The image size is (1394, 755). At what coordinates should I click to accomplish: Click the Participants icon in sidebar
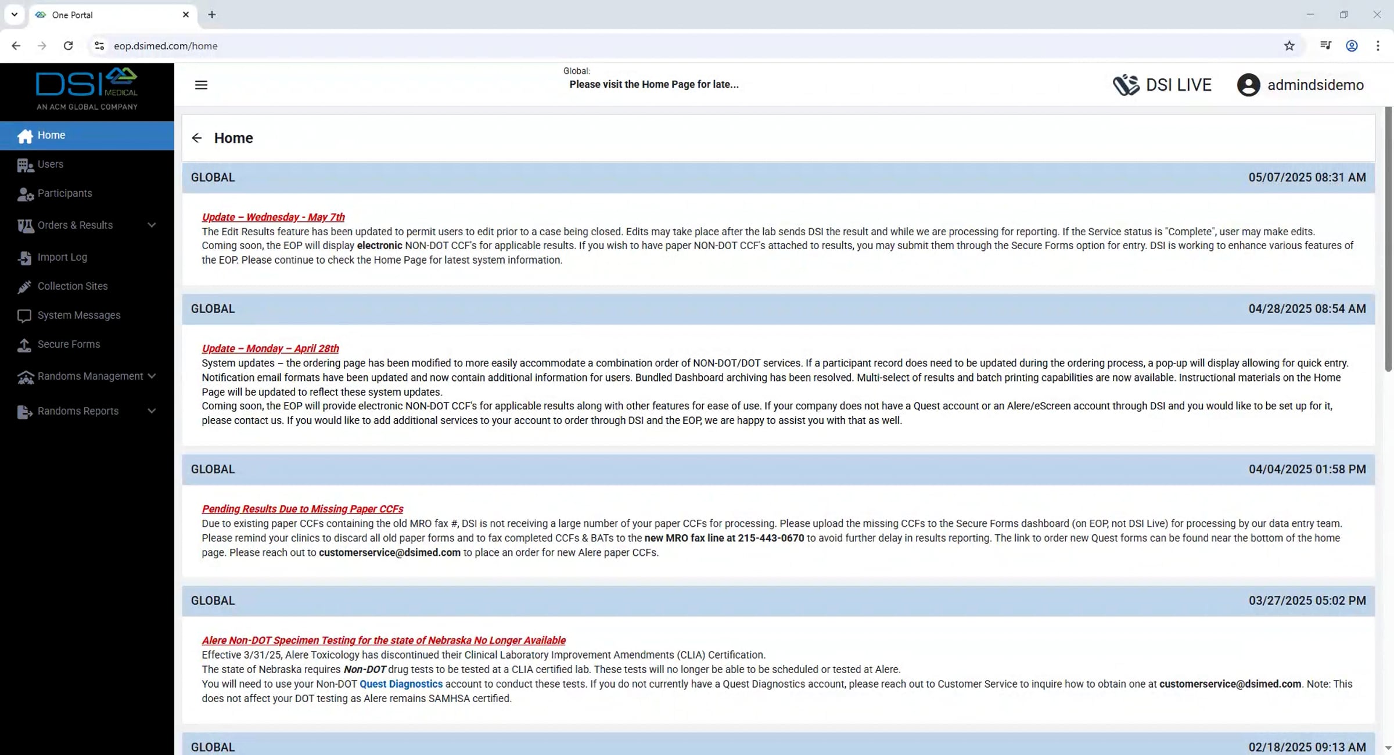click(24, 194)
